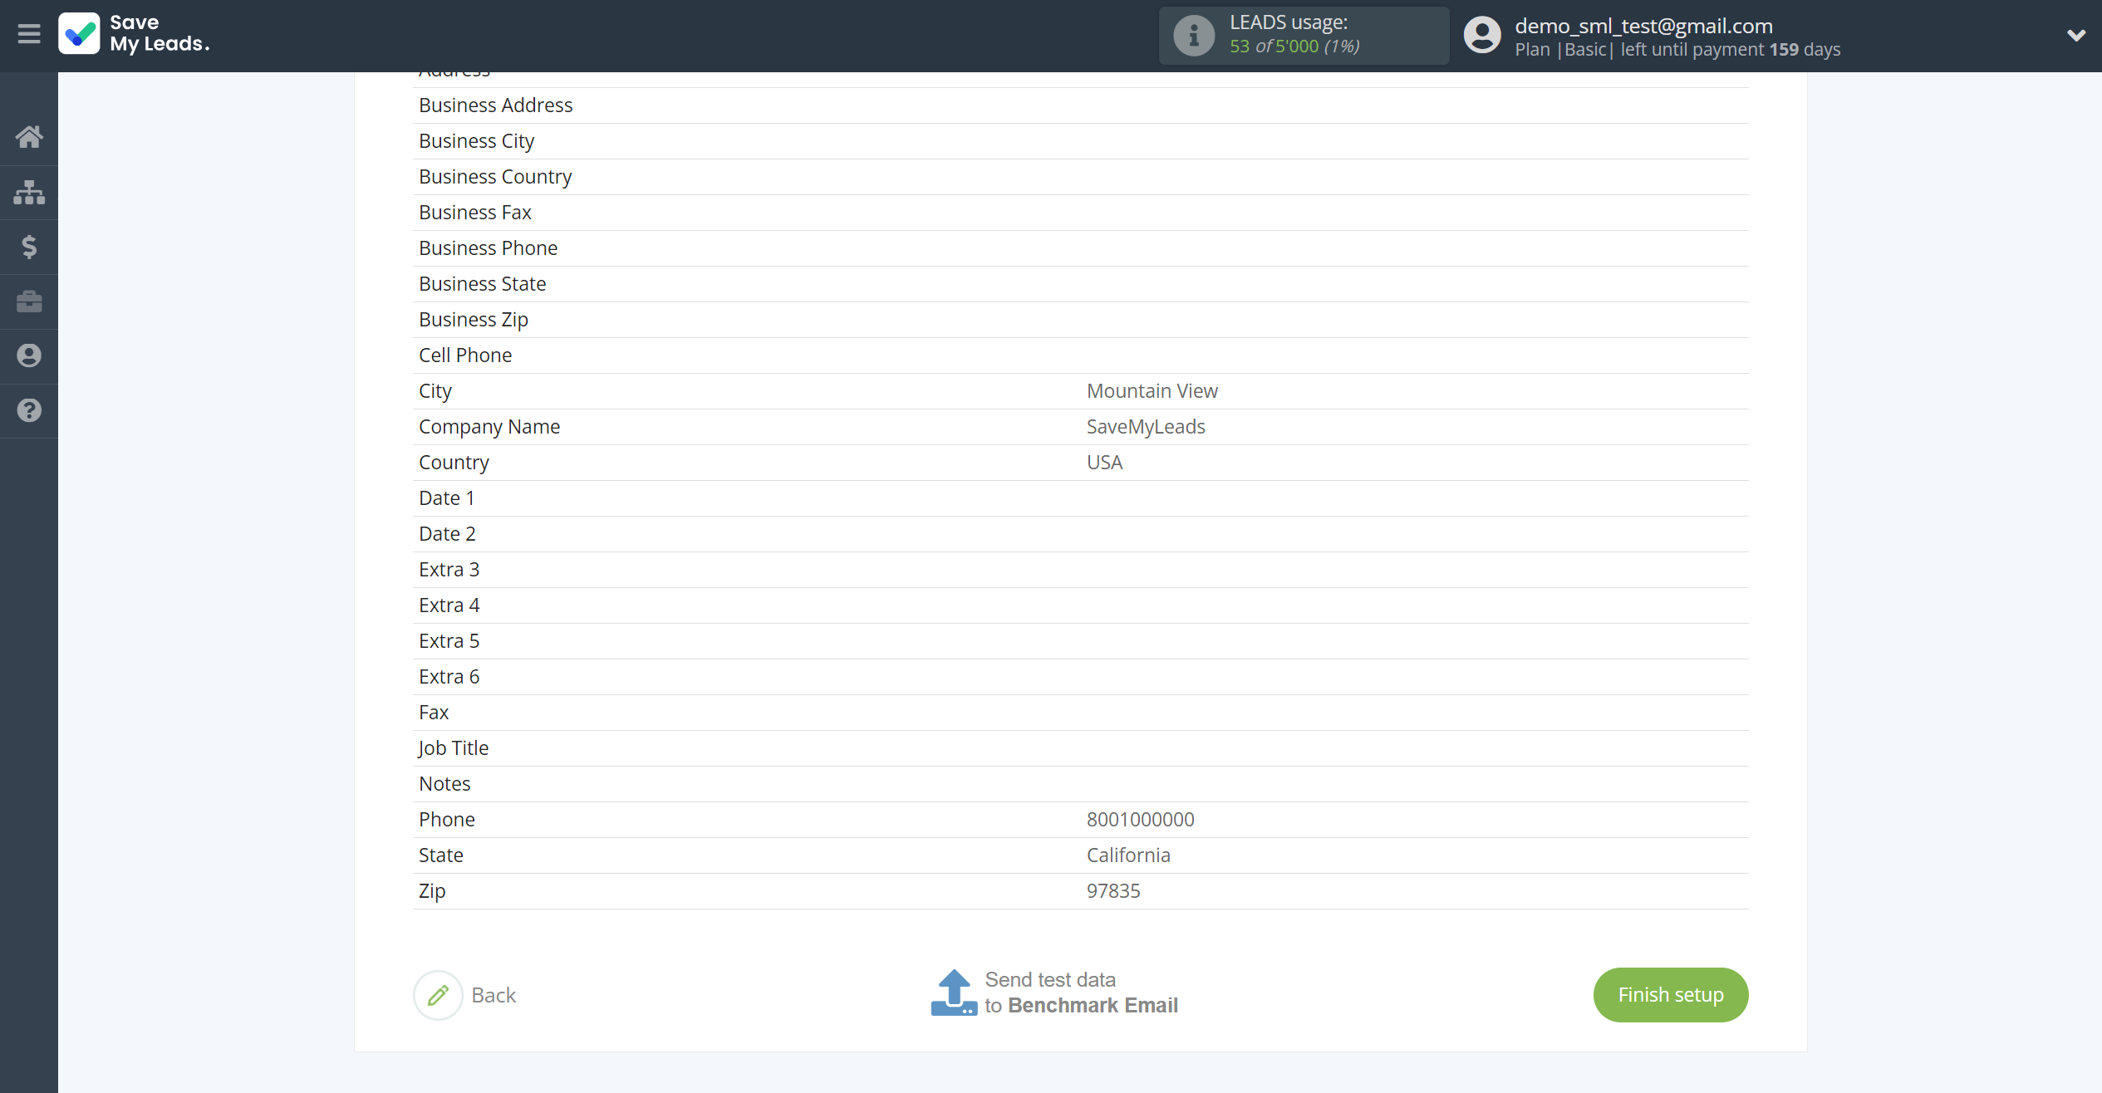Open the briefcase services icon

click(29, 301)
